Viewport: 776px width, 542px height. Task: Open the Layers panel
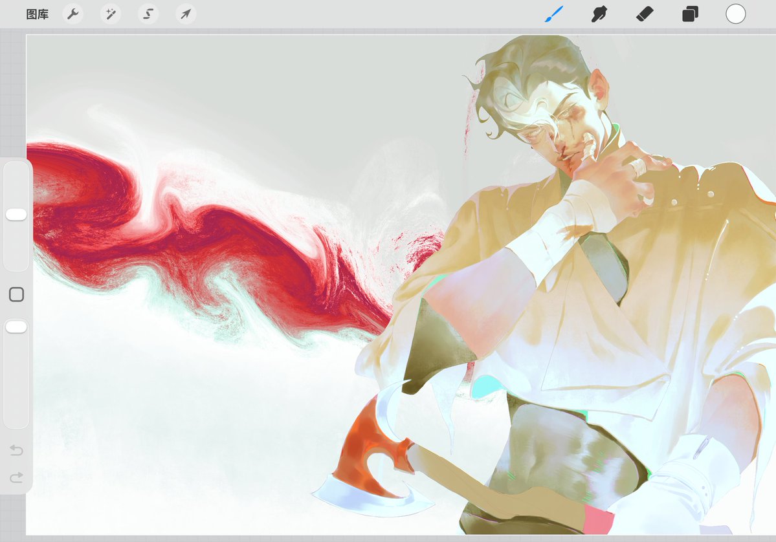(x=690, y=14)
